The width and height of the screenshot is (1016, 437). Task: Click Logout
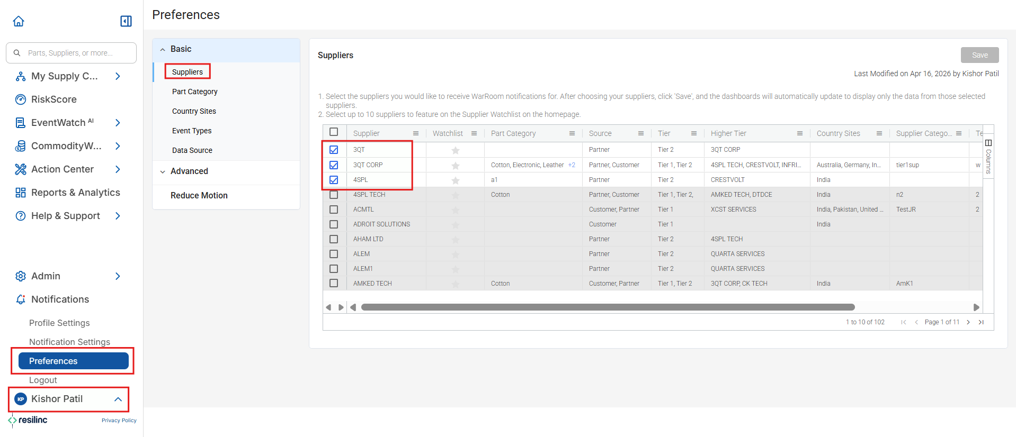tap(43, 380)
